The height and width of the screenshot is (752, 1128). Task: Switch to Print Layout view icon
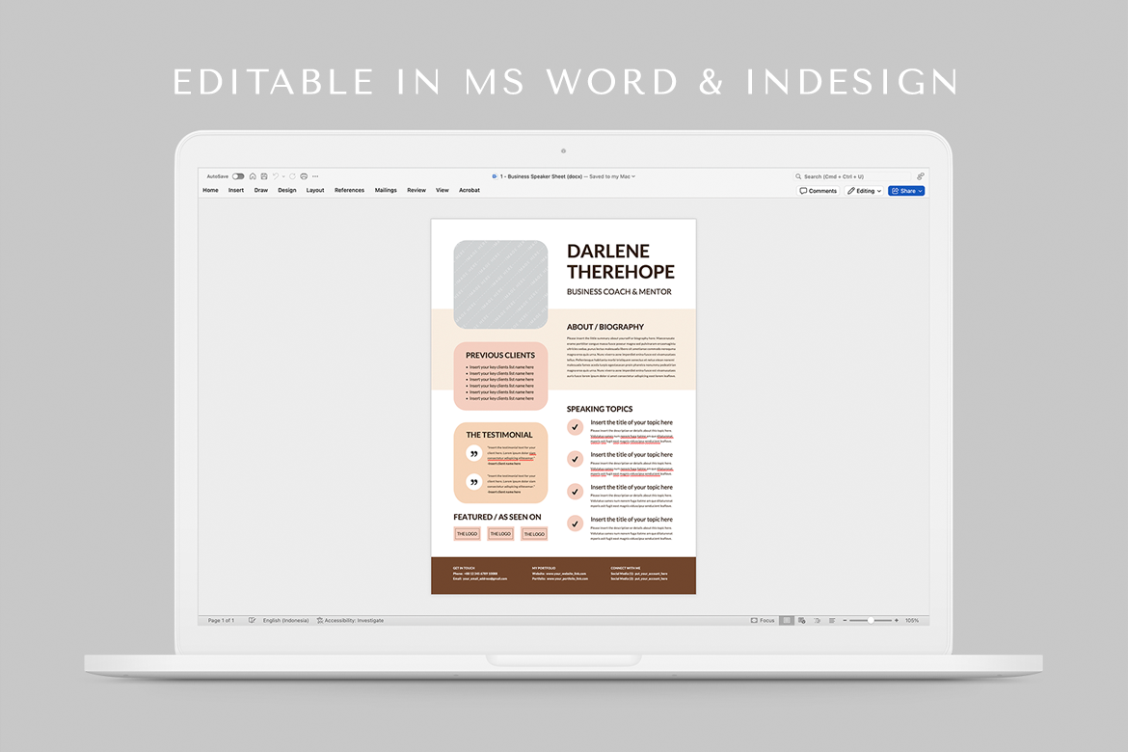click(x=787, y=621)
